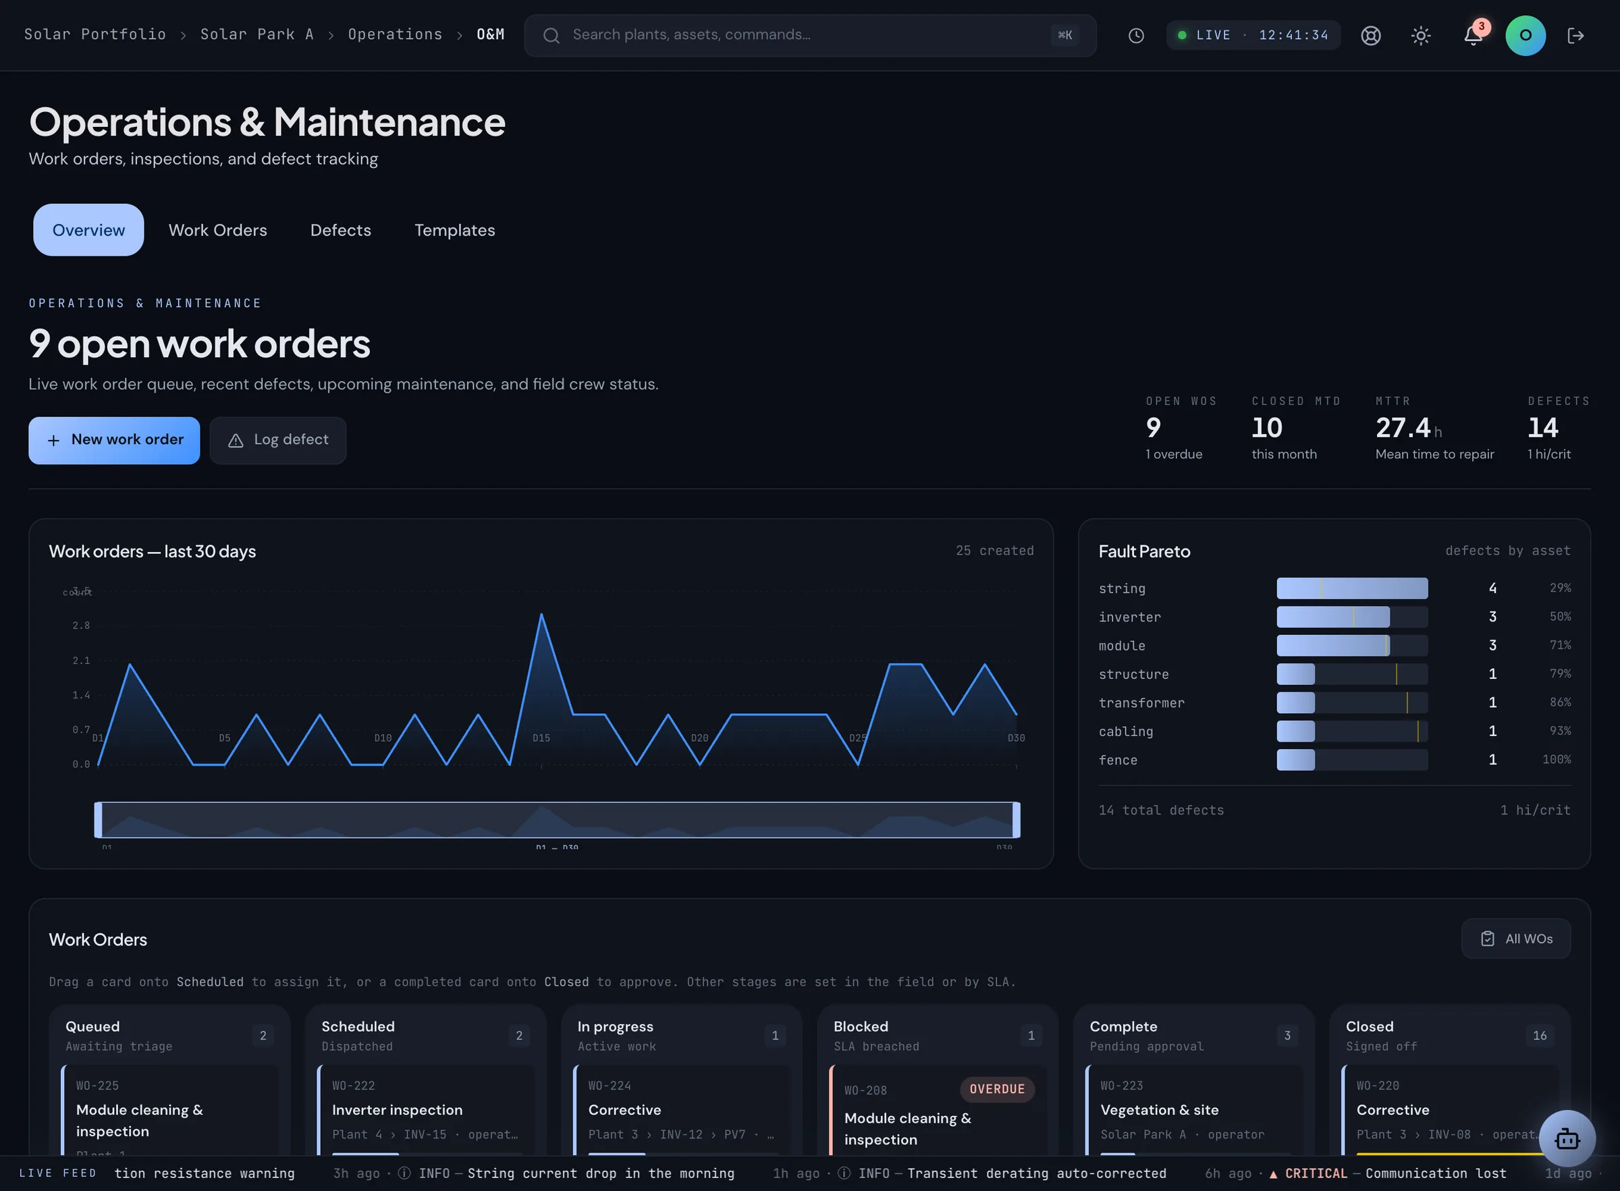Click the Queued column header
Image resolution: width=1620 pixels, height=1191 pixels.
pyautogui.click(x=169, y=1036)
